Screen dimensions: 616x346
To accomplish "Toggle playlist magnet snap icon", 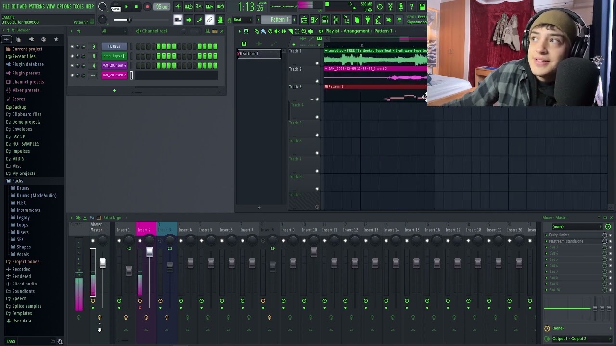I will point(246,31).
